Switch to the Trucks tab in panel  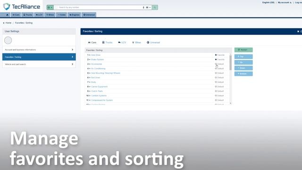107,42
